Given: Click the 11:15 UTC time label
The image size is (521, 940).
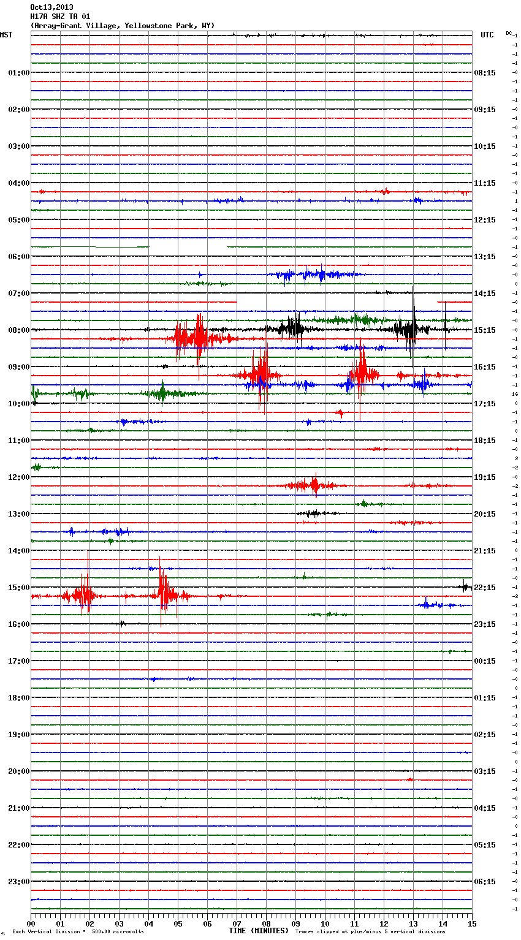Looking at the screenshot, I should coord(485,183).
